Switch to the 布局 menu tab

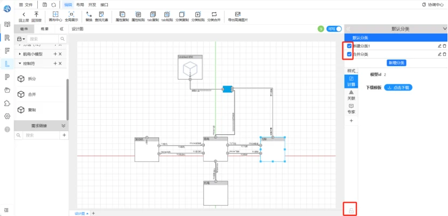pos(80,4)
